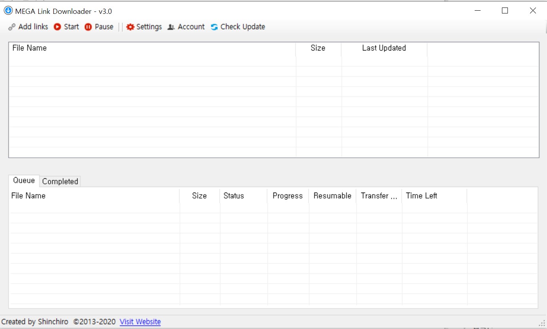Screen dimensions: 547x329
Task: Click the Add links chain icon
Action: pos(12,27)
